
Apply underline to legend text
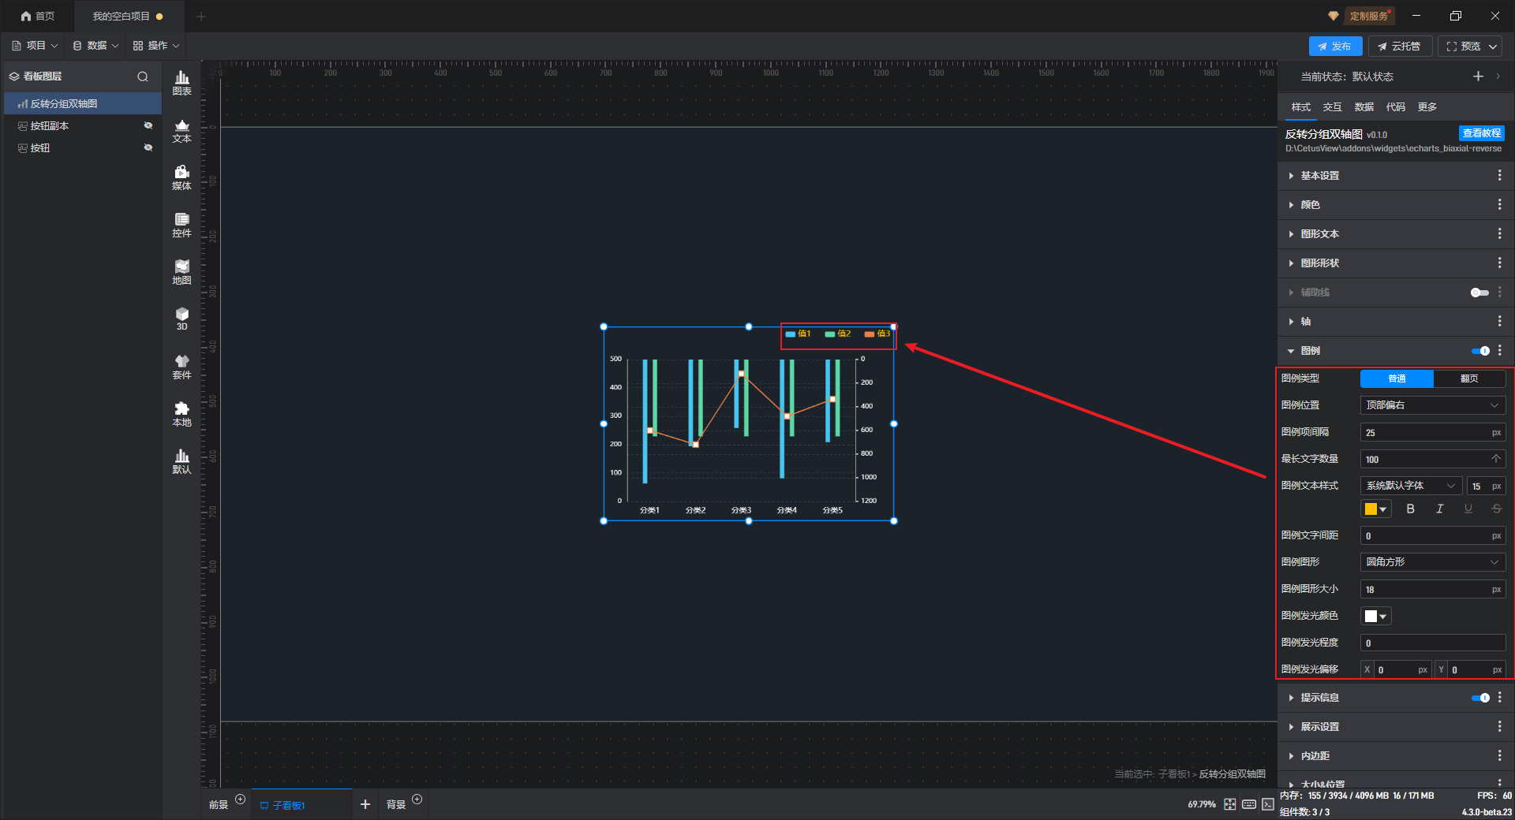click(1468, 509)
